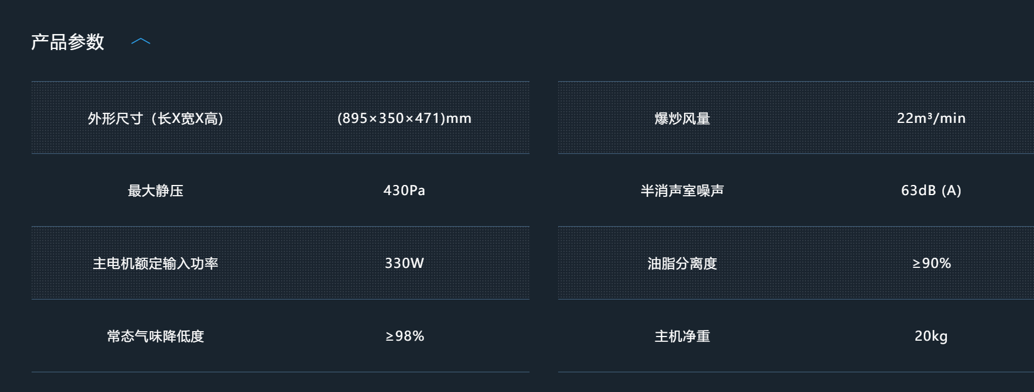The width and height of the screenshot is (1034, 392).
Task: Select the 430Pa static pressure value
Action: tap(404, 191)
